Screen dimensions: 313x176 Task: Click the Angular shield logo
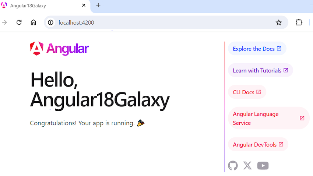point(37,48)
